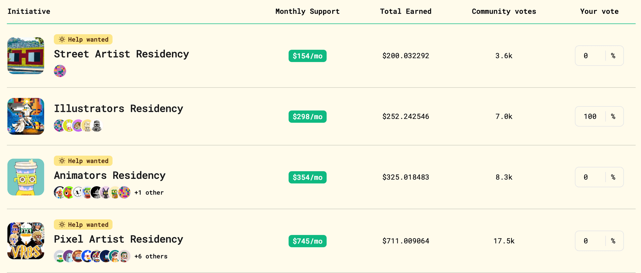Expand the +1 other contributors list
Screen dimensions: 641x273
149,193
